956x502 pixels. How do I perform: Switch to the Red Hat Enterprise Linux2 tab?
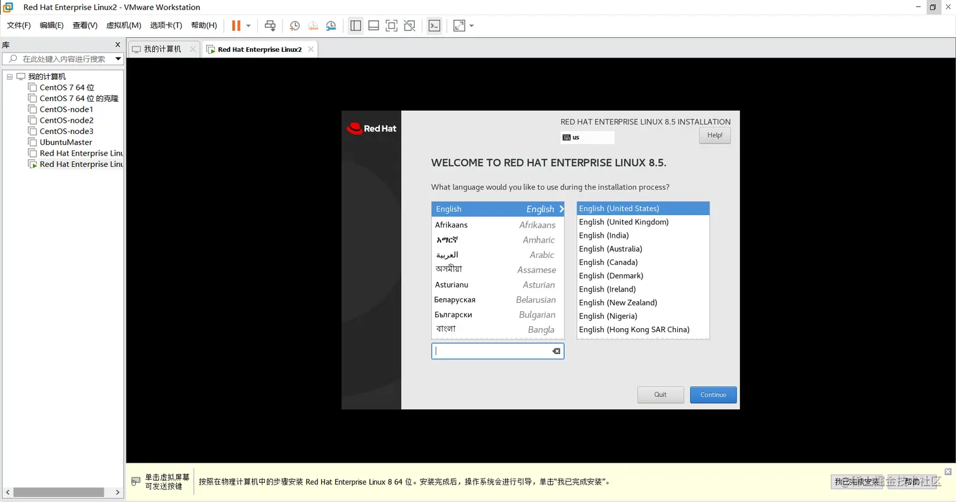[x=259, y=49]
